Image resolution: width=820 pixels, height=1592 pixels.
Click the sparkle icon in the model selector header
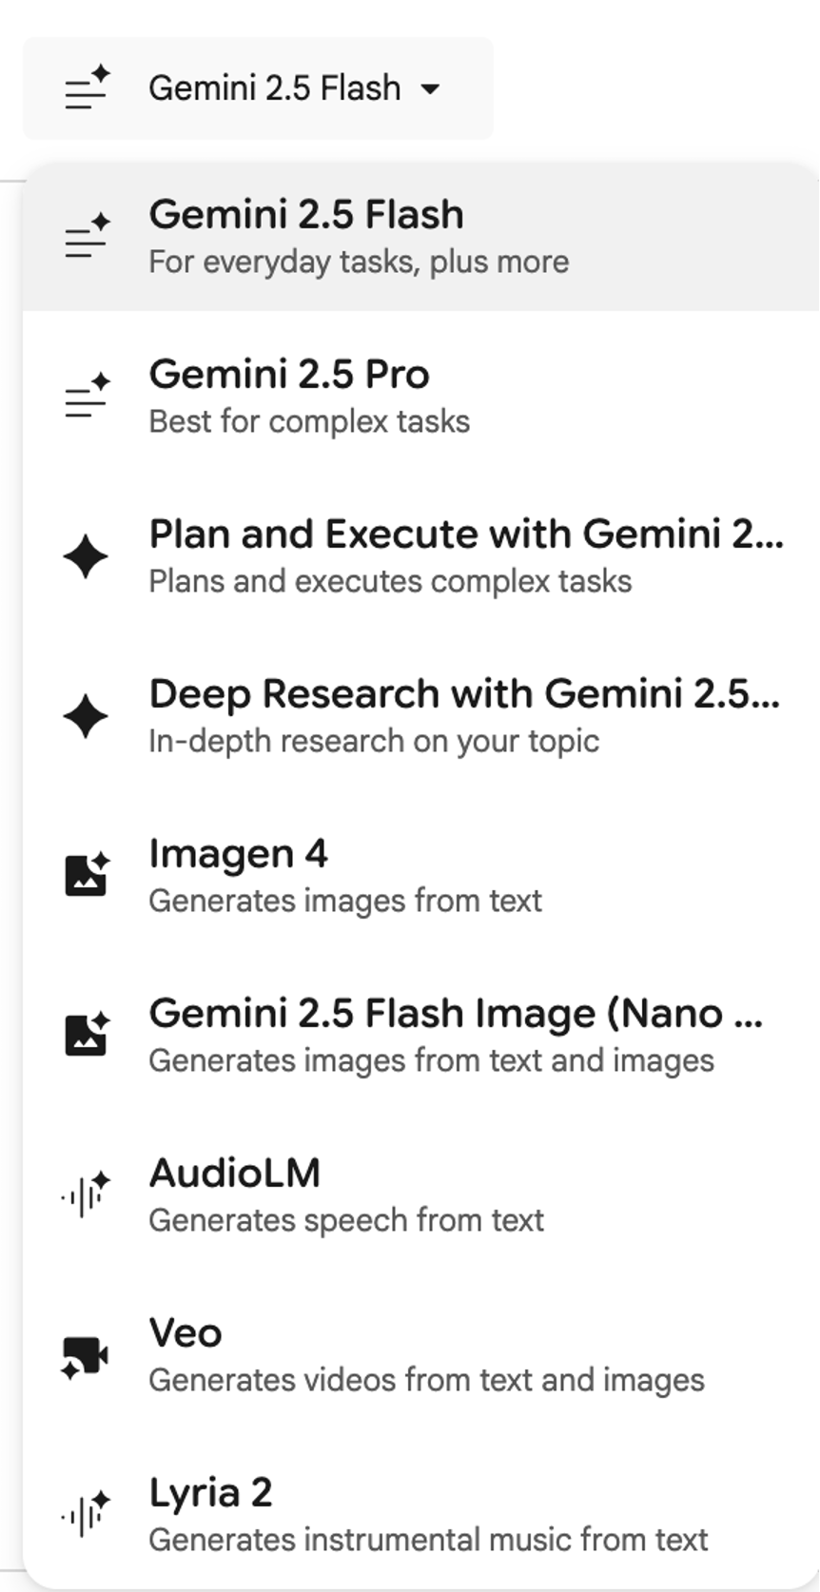point(87,88)
